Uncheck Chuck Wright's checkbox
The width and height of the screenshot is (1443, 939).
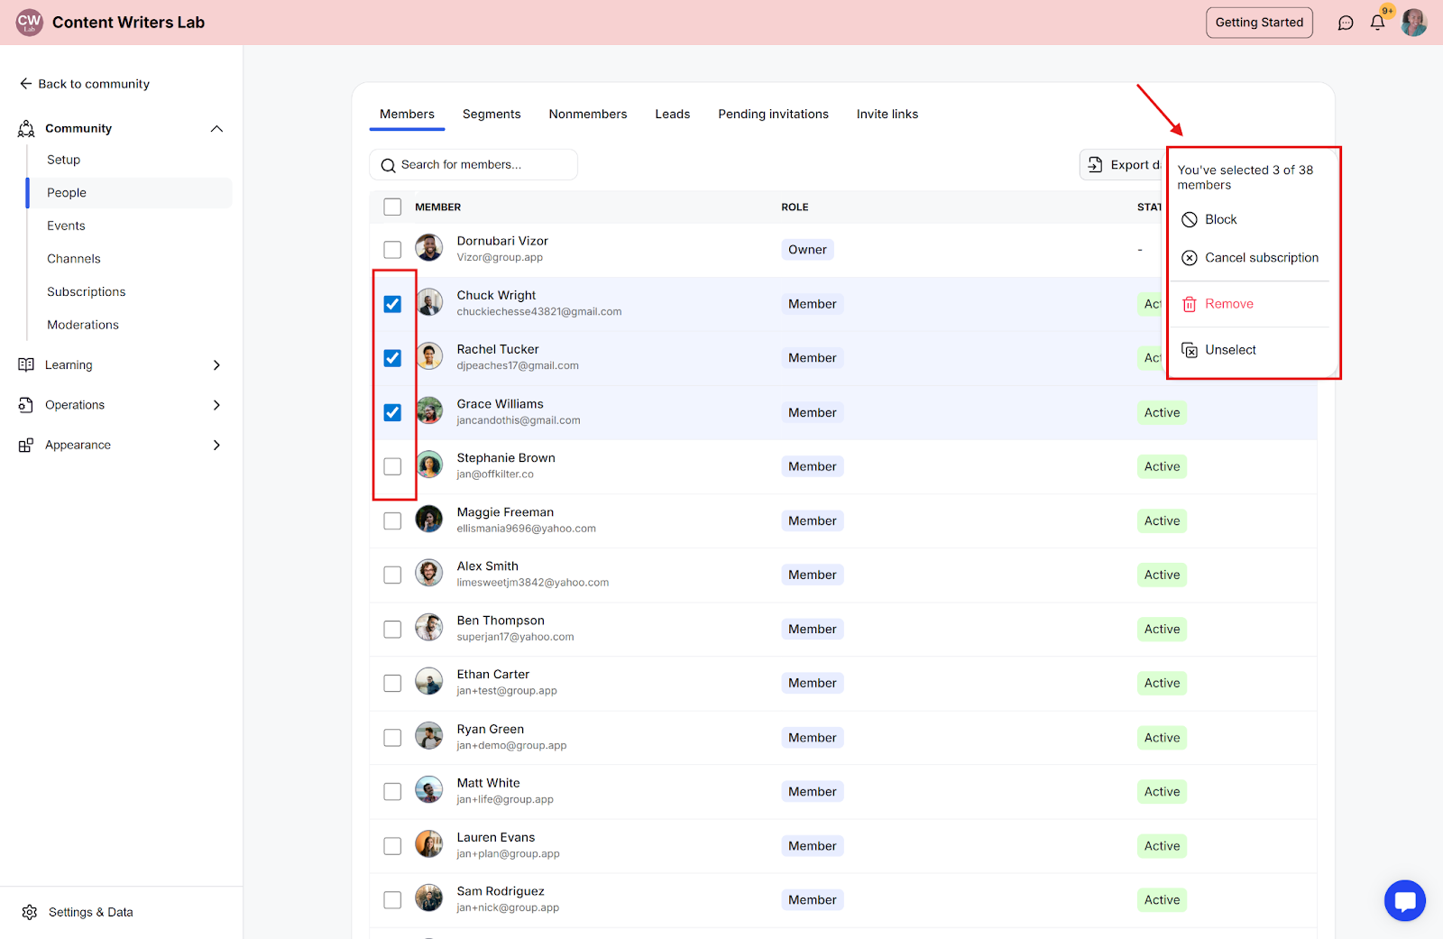click(392, 304)
